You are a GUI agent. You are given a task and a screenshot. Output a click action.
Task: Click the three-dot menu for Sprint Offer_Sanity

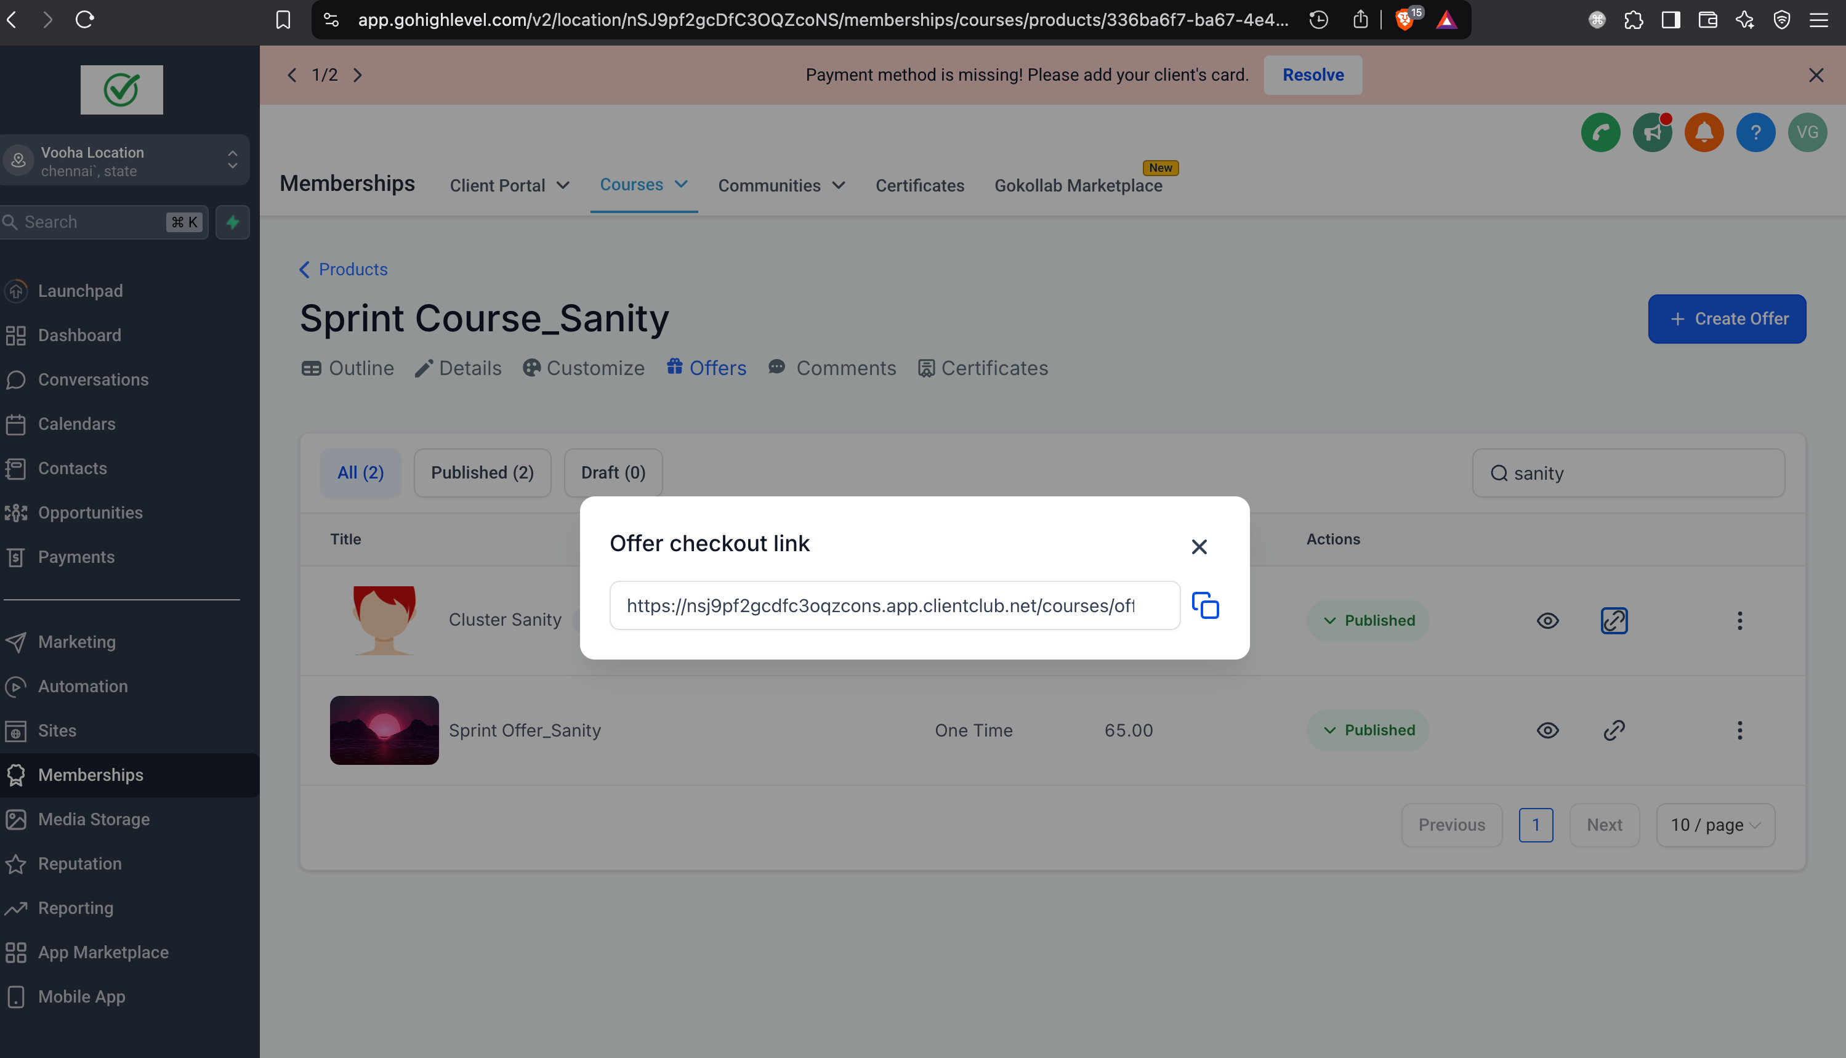tap(1739, 729)
